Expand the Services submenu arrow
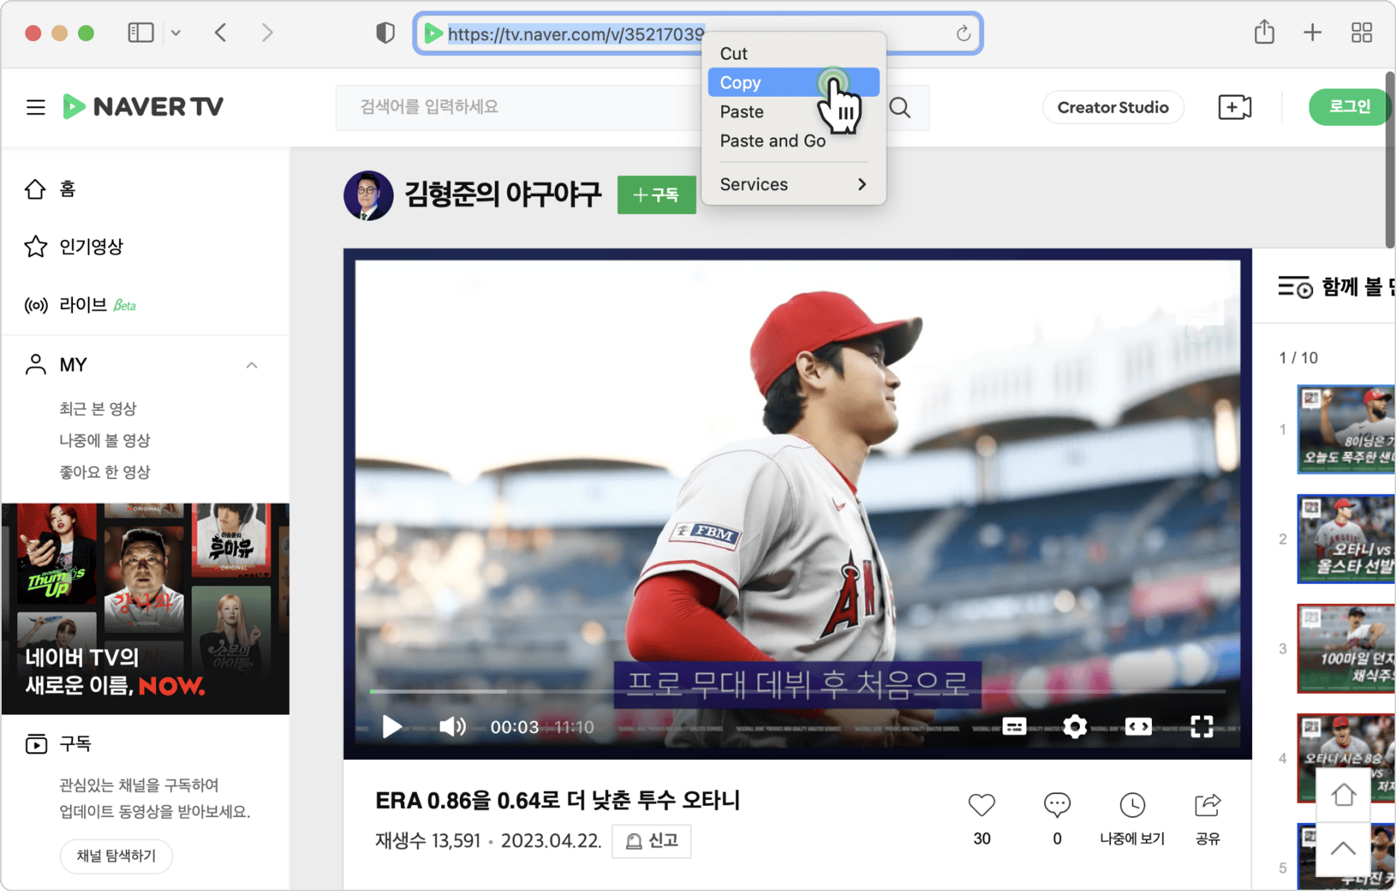 tap(862, 184)
